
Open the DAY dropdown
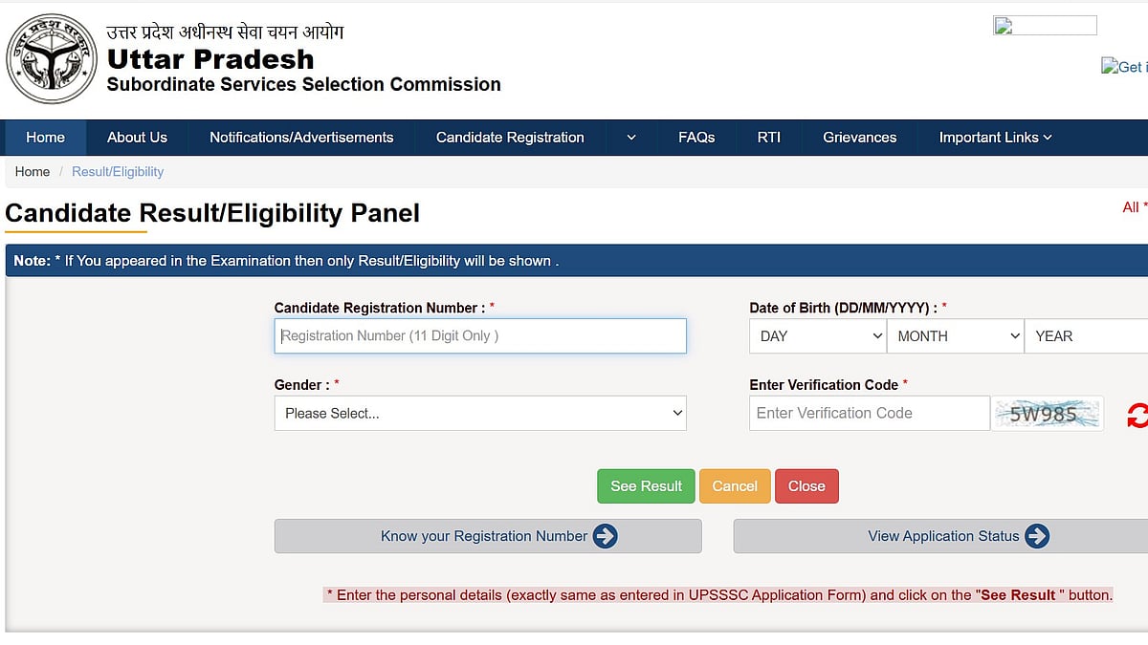tap(817, 335)
